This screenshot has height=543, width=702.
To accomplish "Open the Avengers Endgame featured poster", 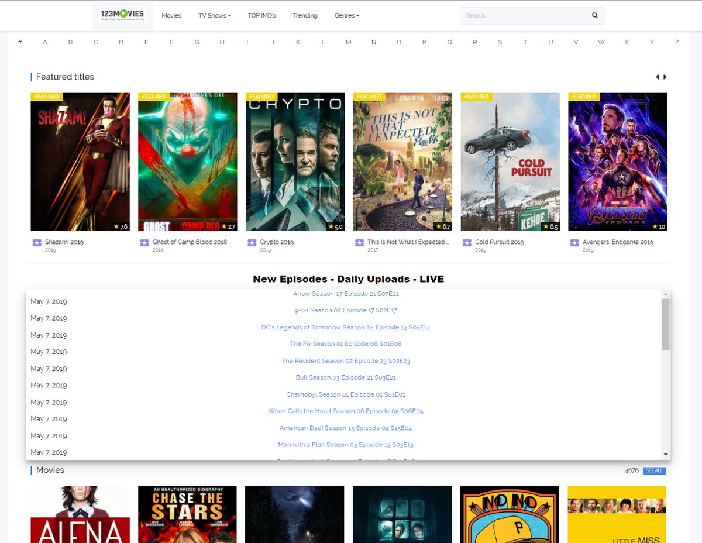I will tap(618, 162).
